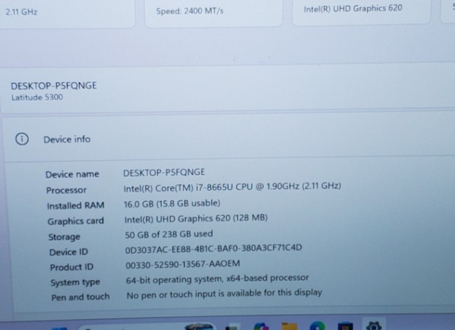Open Settings gear icon in taskbar
This screenshot has height=330, width=455.
click(374, 325)
